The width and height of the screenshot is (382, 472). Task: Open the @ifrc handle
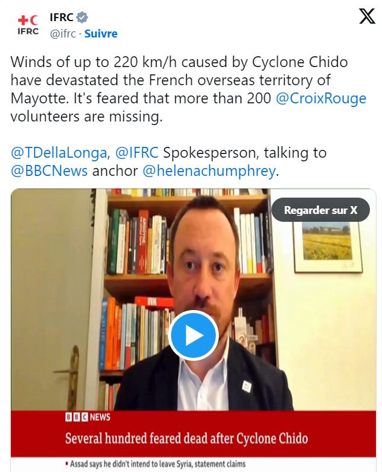click(x=63, y=33)
